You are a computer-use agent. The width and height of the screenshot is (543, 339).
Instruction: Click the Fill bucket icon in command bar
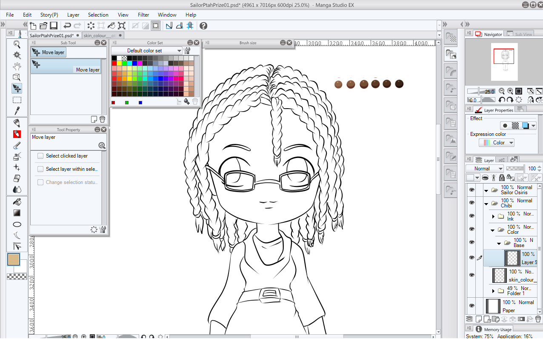click(111, 26)
